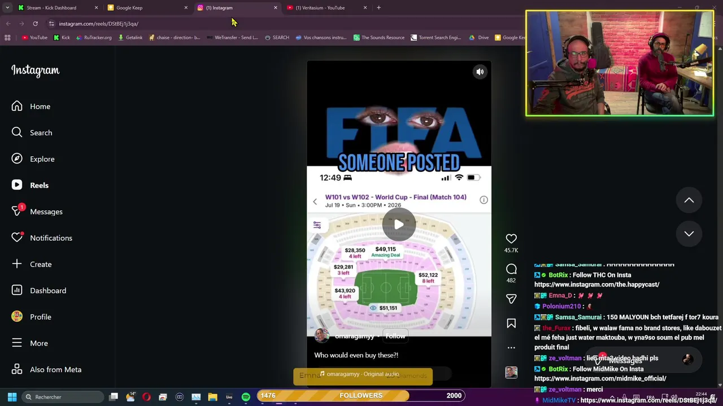
Task: Click omaragamyy Original audio link
Action: [360, 374]
